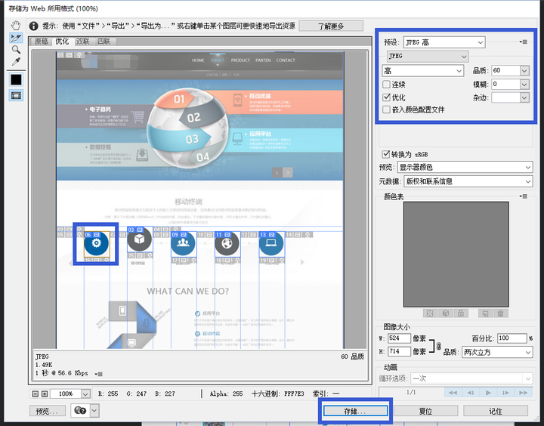Click the 品质 60 quality field
The height and width of the screenshot is (426, 544).
coord(505,71)
